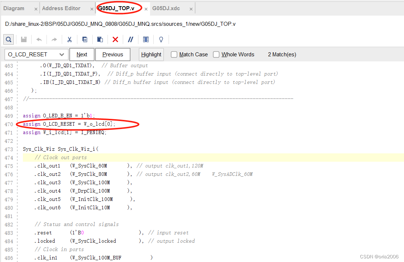Click the Undo arrow icon

(39, 39)
